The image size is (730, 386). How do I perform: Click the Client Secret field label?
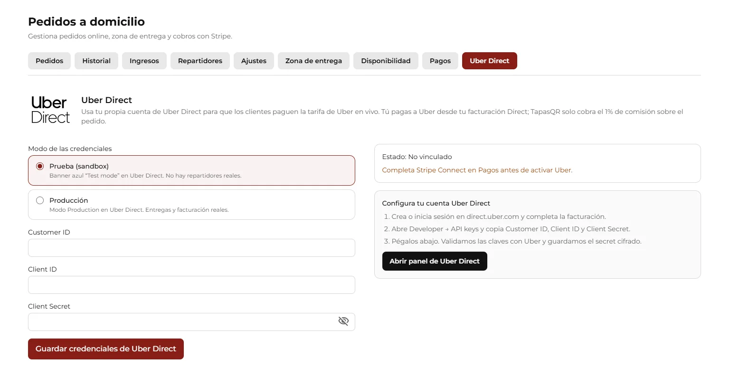(x=49, y=306)
